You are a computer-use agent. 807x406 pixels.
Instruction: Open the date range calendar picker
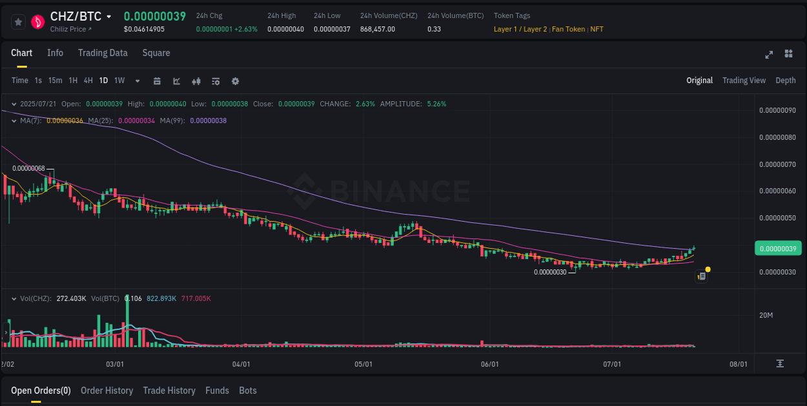(x=157, y=81)
